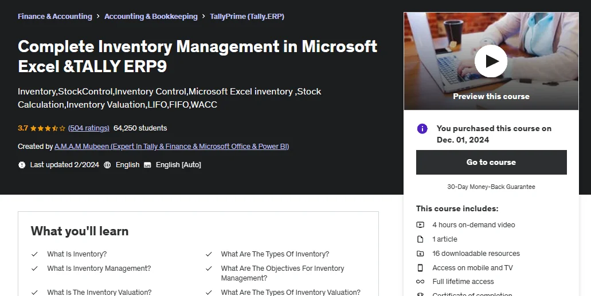This screenshot has width=591, height=296.
Task: Click 'What Is The Inventory Valuation?' item
Action: pyautogui.click(x=99, y=292)
